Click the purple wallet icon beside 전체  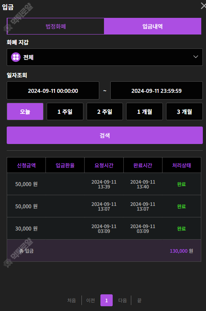(x=16, y=57)
